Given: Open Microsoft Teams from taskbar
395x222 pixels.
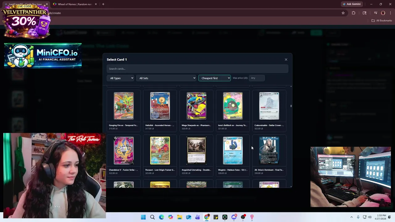Looking at the screenshot, I should click(x=197, y=217).
